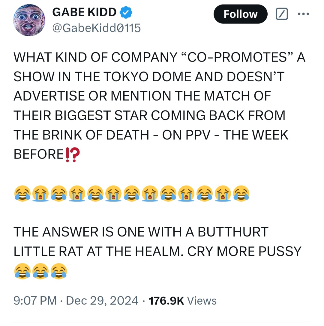This screenshot has width=324, height=326.
Task: Follow the GABE KIDD account
Action: pos(241,14)
